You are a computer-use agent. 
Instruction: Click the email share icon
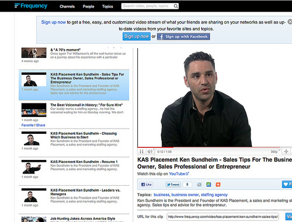pyautogui.click(x=199, y=185)
